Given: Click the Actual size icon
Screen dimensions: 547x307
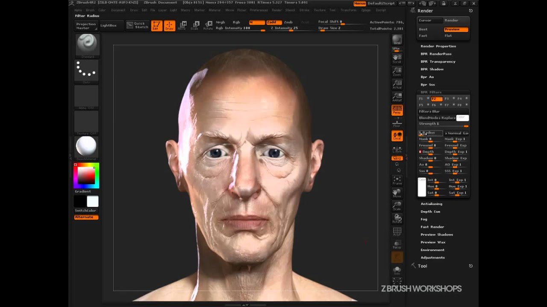Looking at the screenshot, I should click(x=397, y=84).
